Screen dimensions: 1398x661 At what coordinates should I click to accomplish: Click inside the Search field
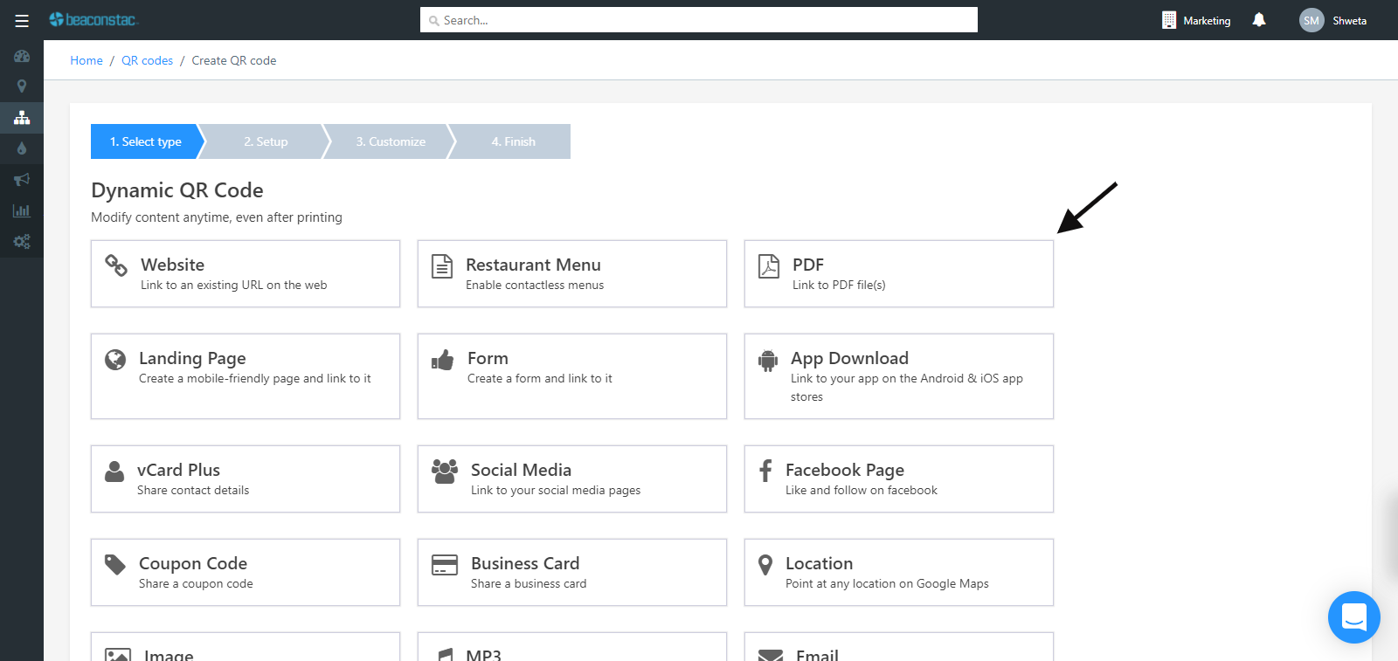coord(699,20)
